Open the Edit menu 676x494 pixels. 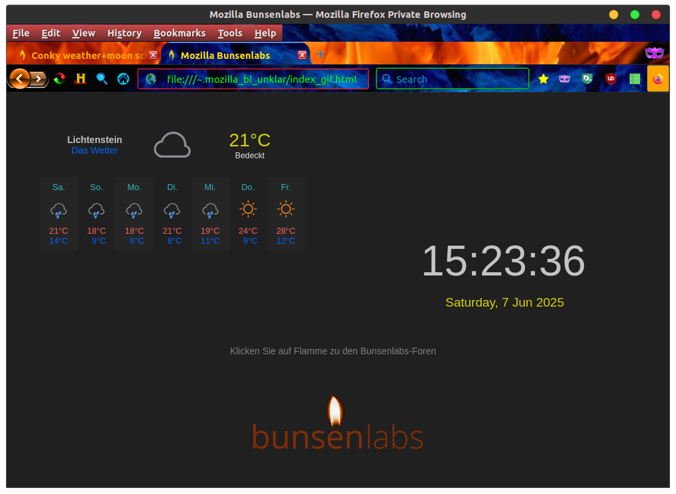pos(51,33)
